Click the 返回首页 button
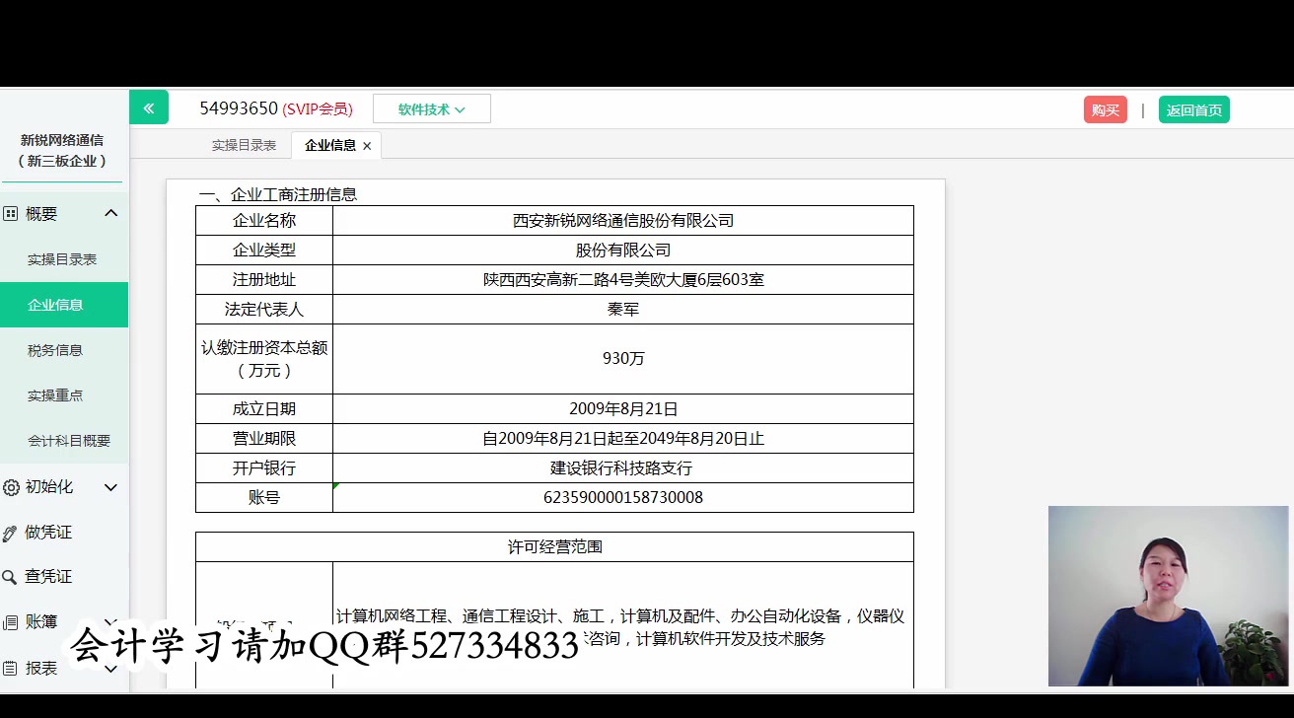Image resolution: width=1294 pixels, height=718 pixels. coord(1193,109)
